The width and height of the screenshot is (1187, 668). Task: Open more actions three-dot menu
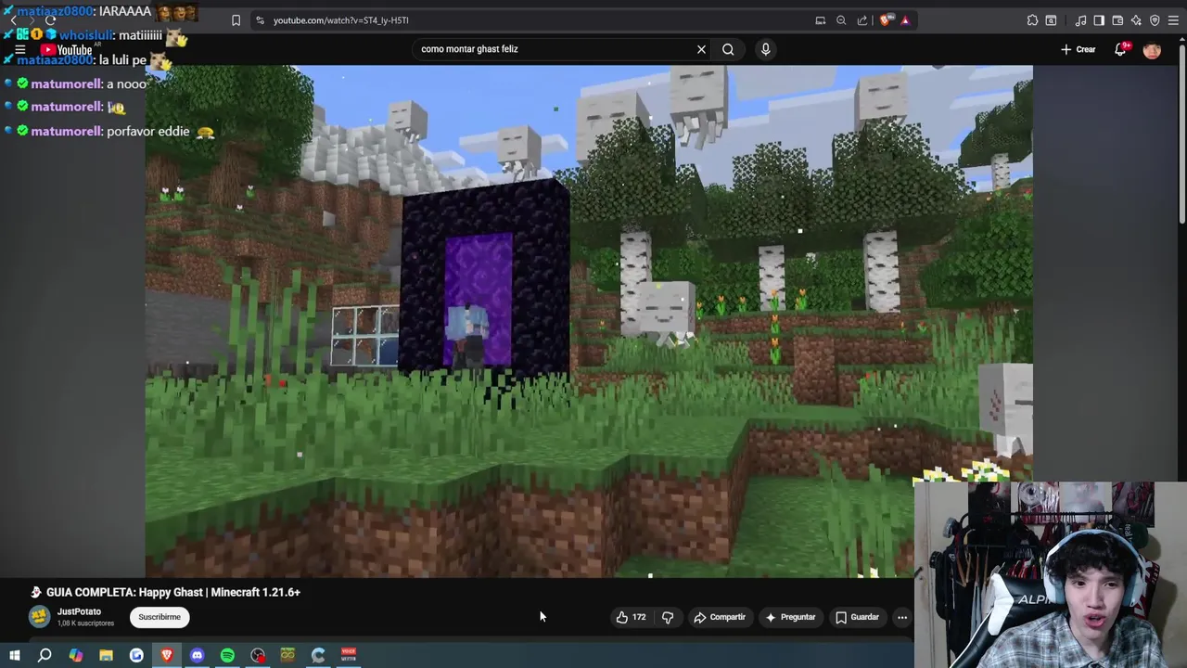click(902, 617)
